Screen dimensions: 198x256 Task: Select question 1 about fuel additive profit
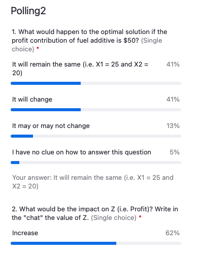(x=89, y=40)
